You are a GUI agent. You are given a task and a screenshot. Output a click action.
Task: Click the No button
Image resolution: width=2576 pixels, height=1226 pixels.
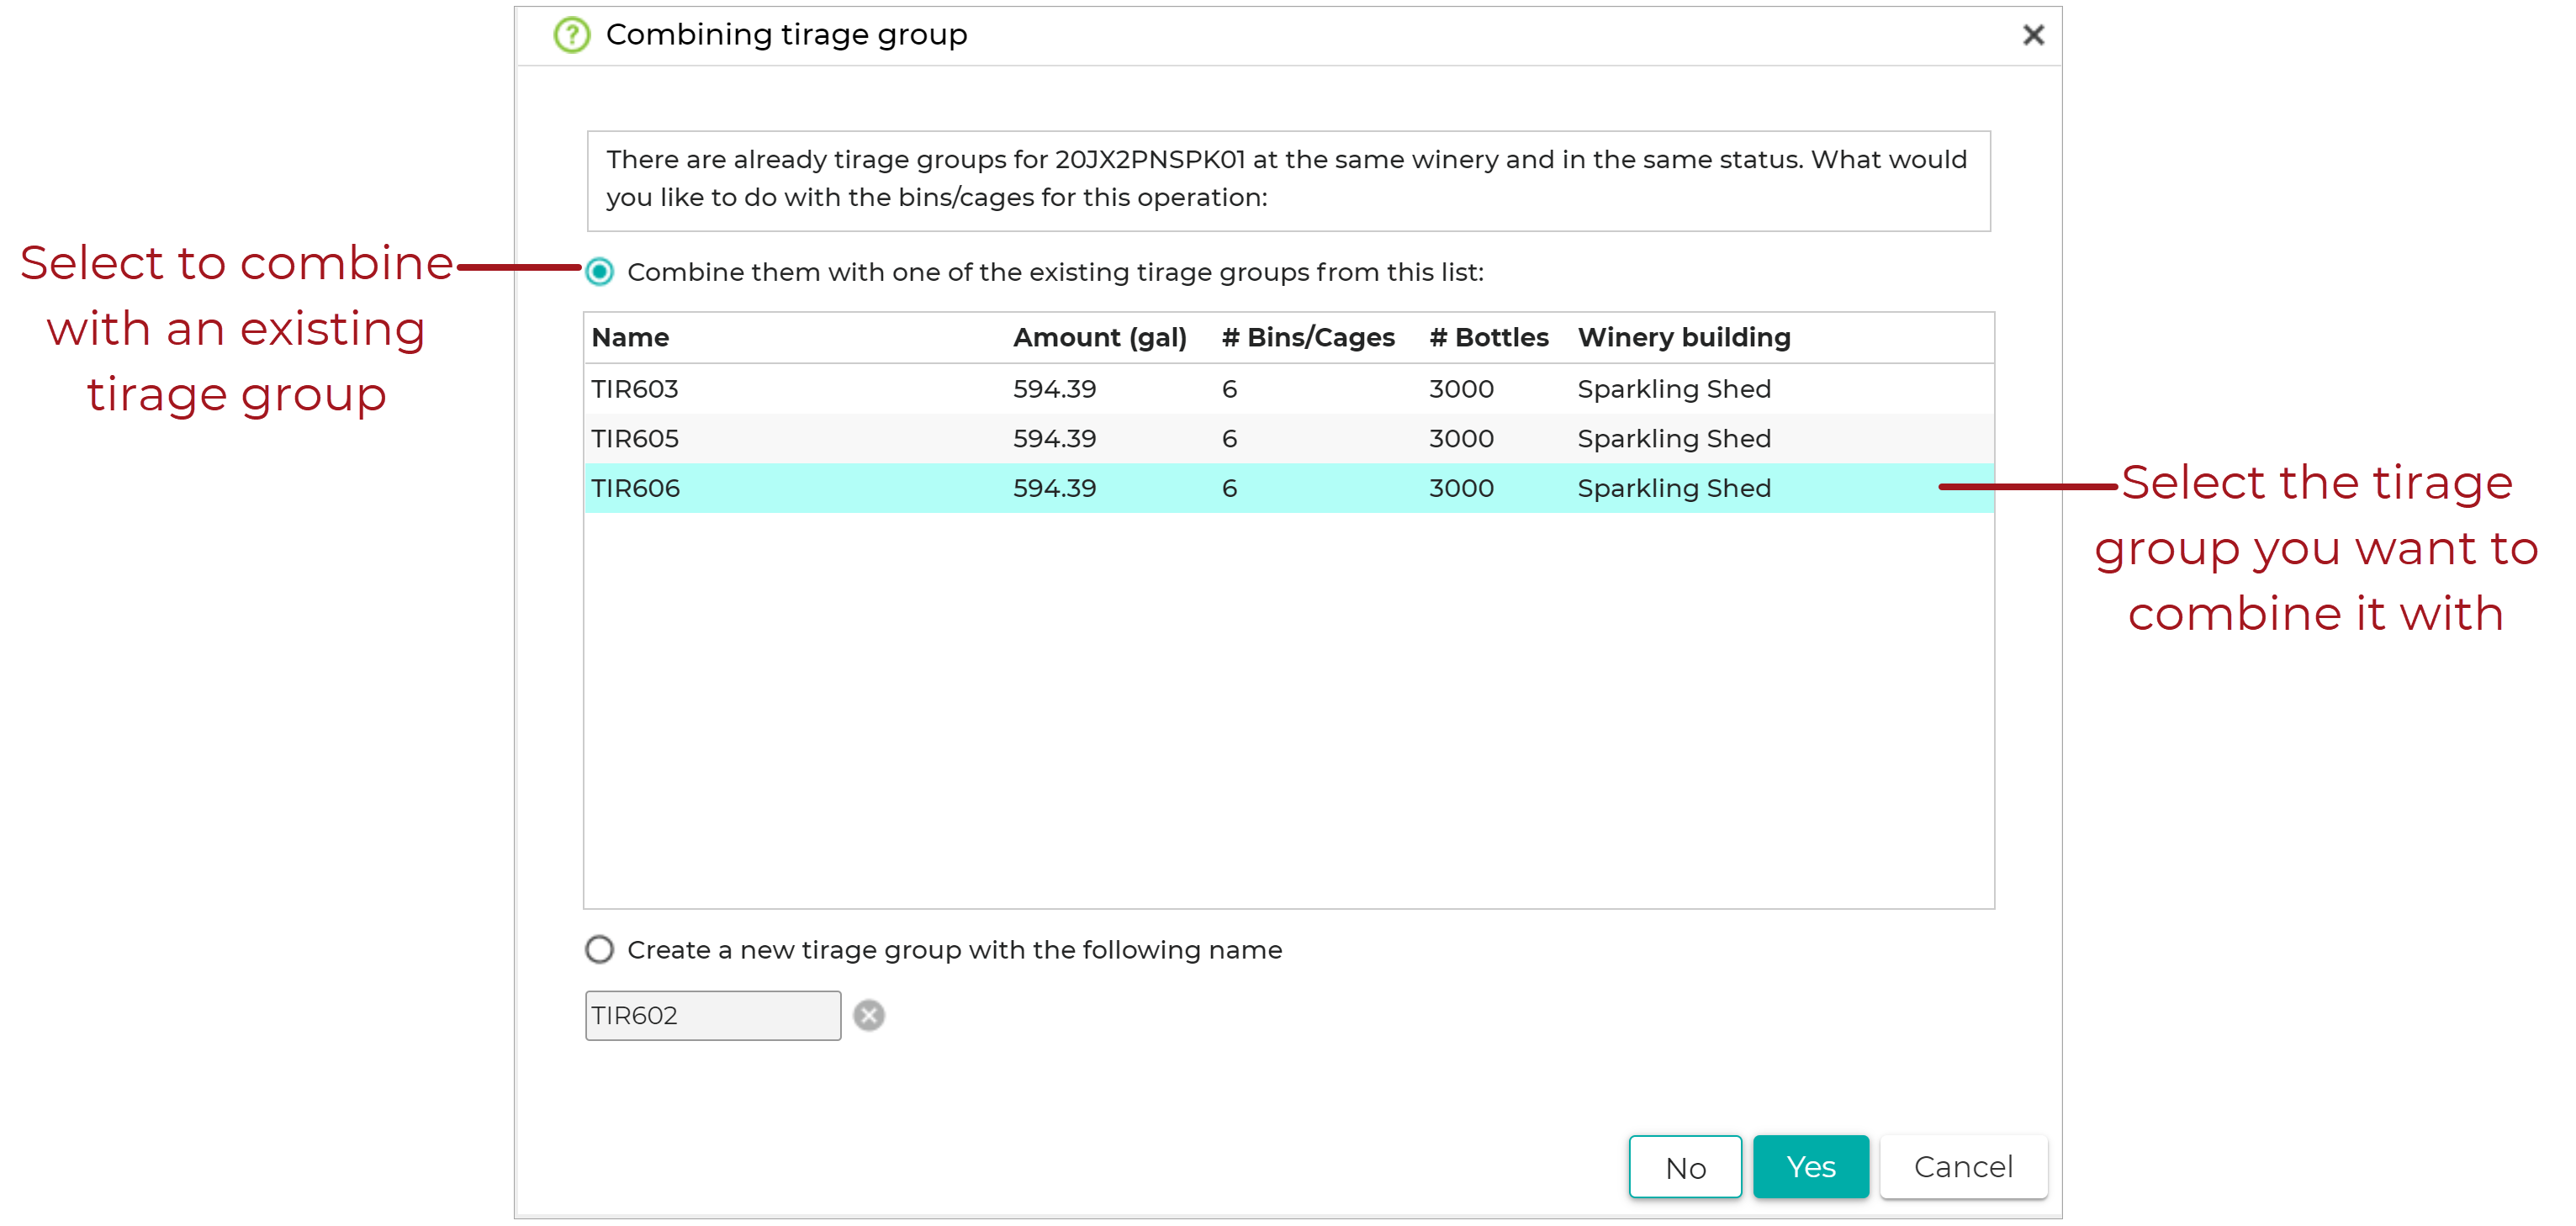(1685, 1167)
